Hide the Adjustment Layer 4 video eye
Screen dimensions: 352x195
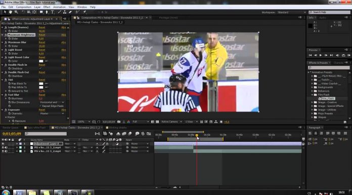coord(3,144)
